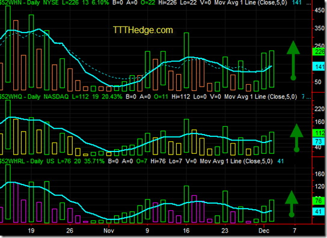Click the green 226 last price marker

pos(319,52)
